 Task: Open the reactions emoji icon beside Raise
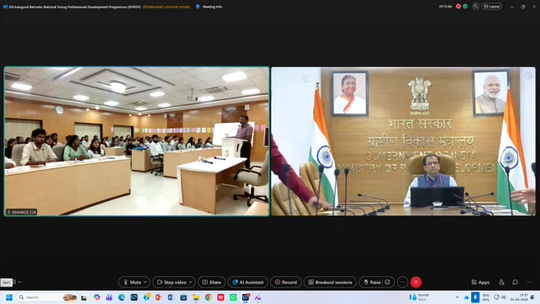pyautogui.click(x=388, y=283)
